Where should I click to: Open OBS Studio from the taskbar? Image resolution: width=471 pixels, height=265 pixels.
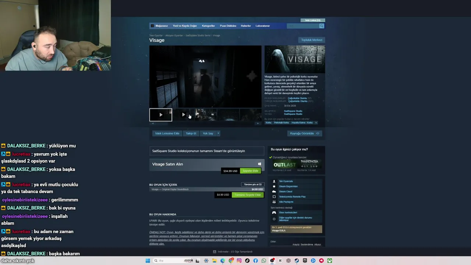[272, 261]
